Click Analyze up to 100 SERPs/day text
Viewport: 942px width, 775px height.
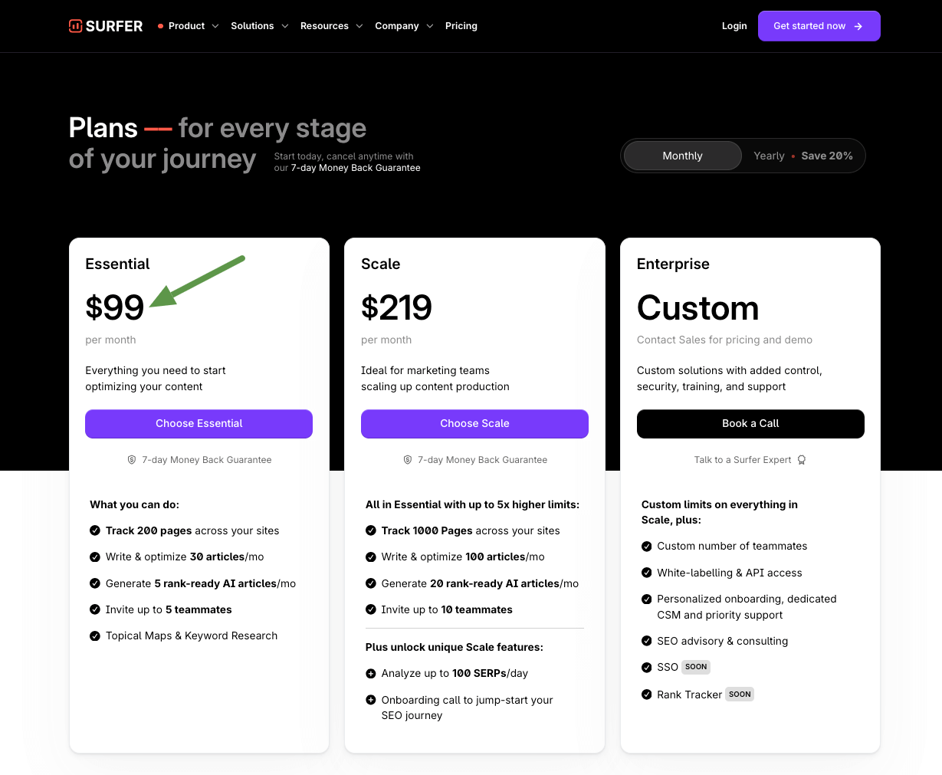tap(455, 674)
